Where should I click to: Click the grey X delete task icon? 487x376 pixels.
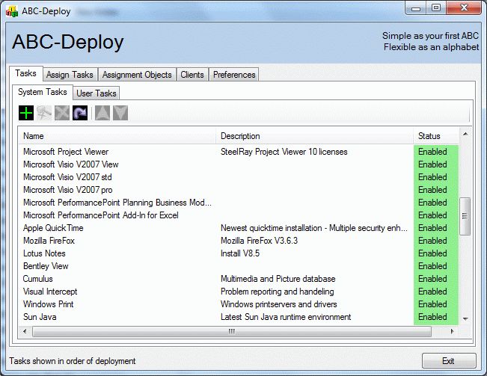(62, 113)
